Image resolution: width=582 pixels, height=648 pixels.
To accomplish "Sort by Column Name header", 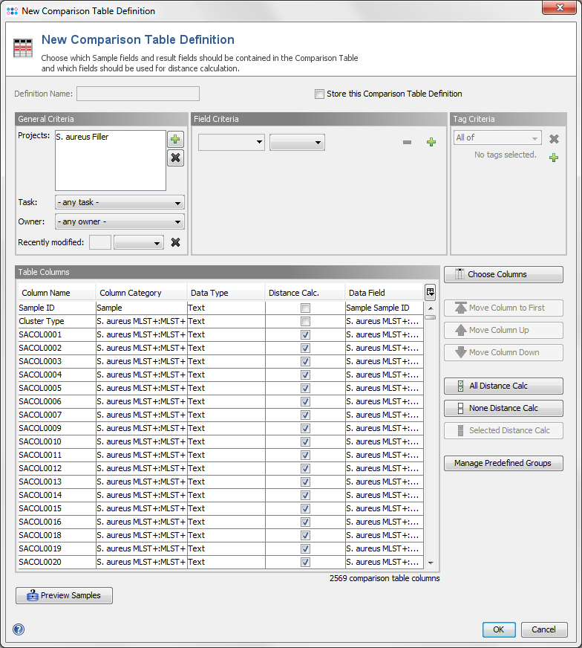I will (57, 293).
